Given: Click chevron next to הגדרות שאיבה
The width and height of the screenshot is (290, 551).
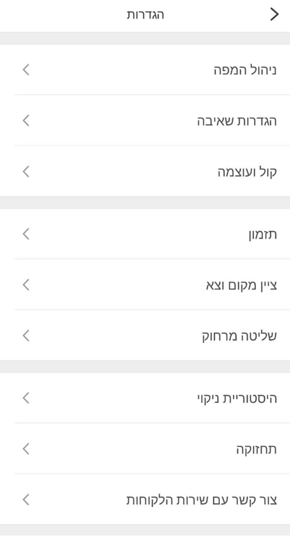Looking at the screenshot, I should 26,120.
